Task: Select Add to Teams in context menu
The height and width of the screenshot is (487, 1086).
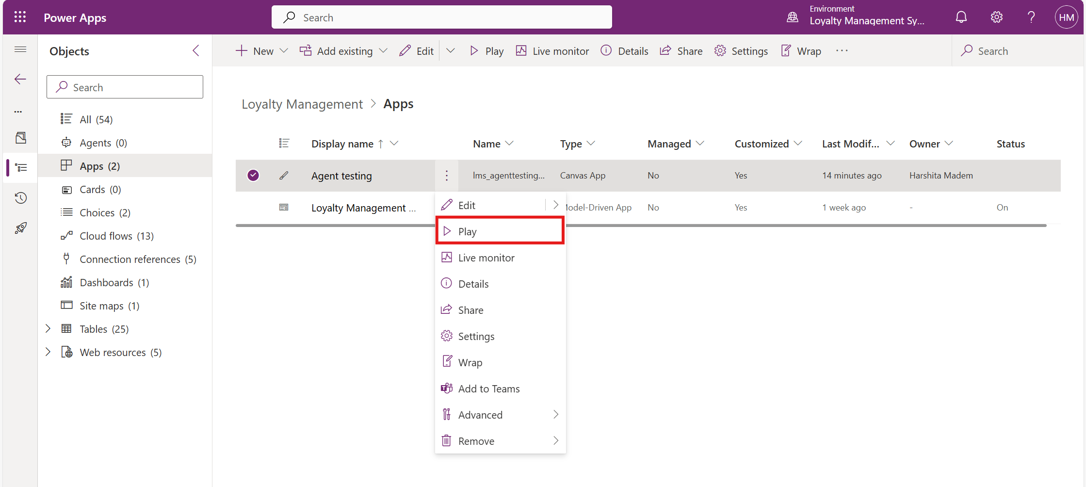Action: pos(488,389)
